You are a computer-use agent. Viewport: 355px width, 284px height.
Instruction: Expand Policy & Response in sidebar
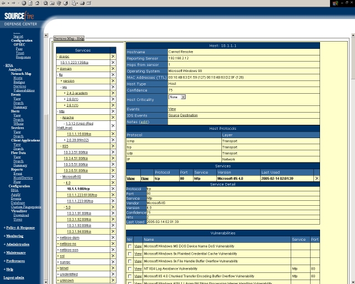point(4,227)
